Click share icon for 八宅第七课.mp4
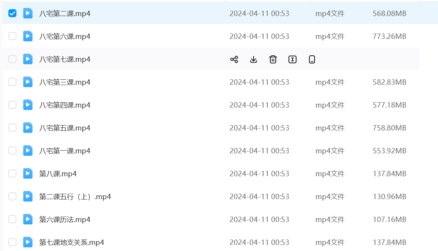 (x=234, y=60)
